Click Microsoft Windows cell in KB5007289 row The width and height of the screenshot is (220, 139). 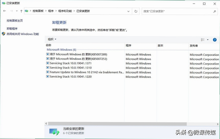tap(138, 54)
